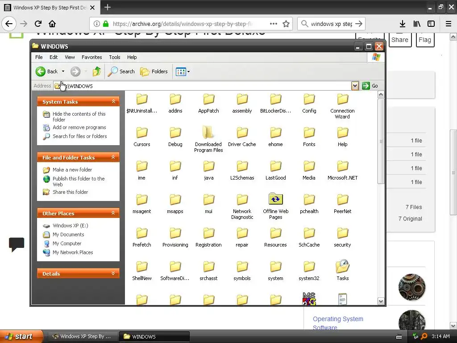Click scroll up arrow in folder view

(381, 95)
